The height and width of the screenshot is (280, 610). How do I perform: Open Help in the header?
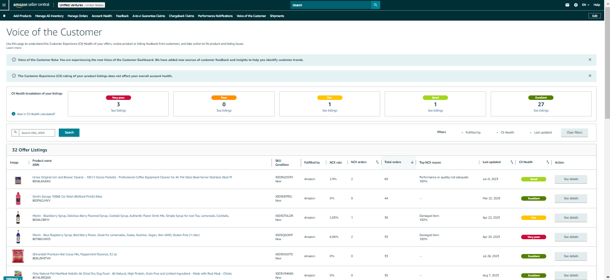[x=597, y=5]
